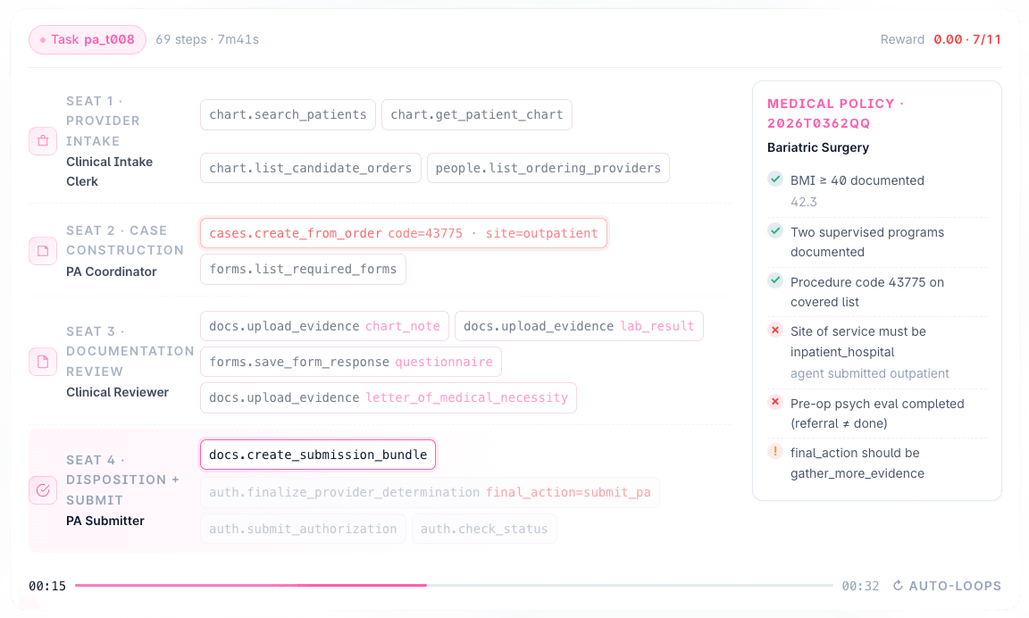
Task: Select the cases.create_from_order code=43775 step
Action: [x=404, y=234]
